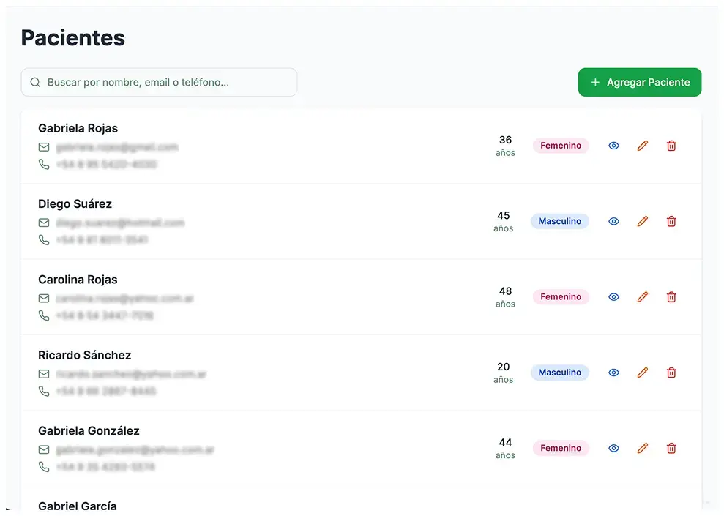Open Carolina Rojas details via eye icon
The height and width of the screenshot is (516, 724).
(x=613, y=297)
